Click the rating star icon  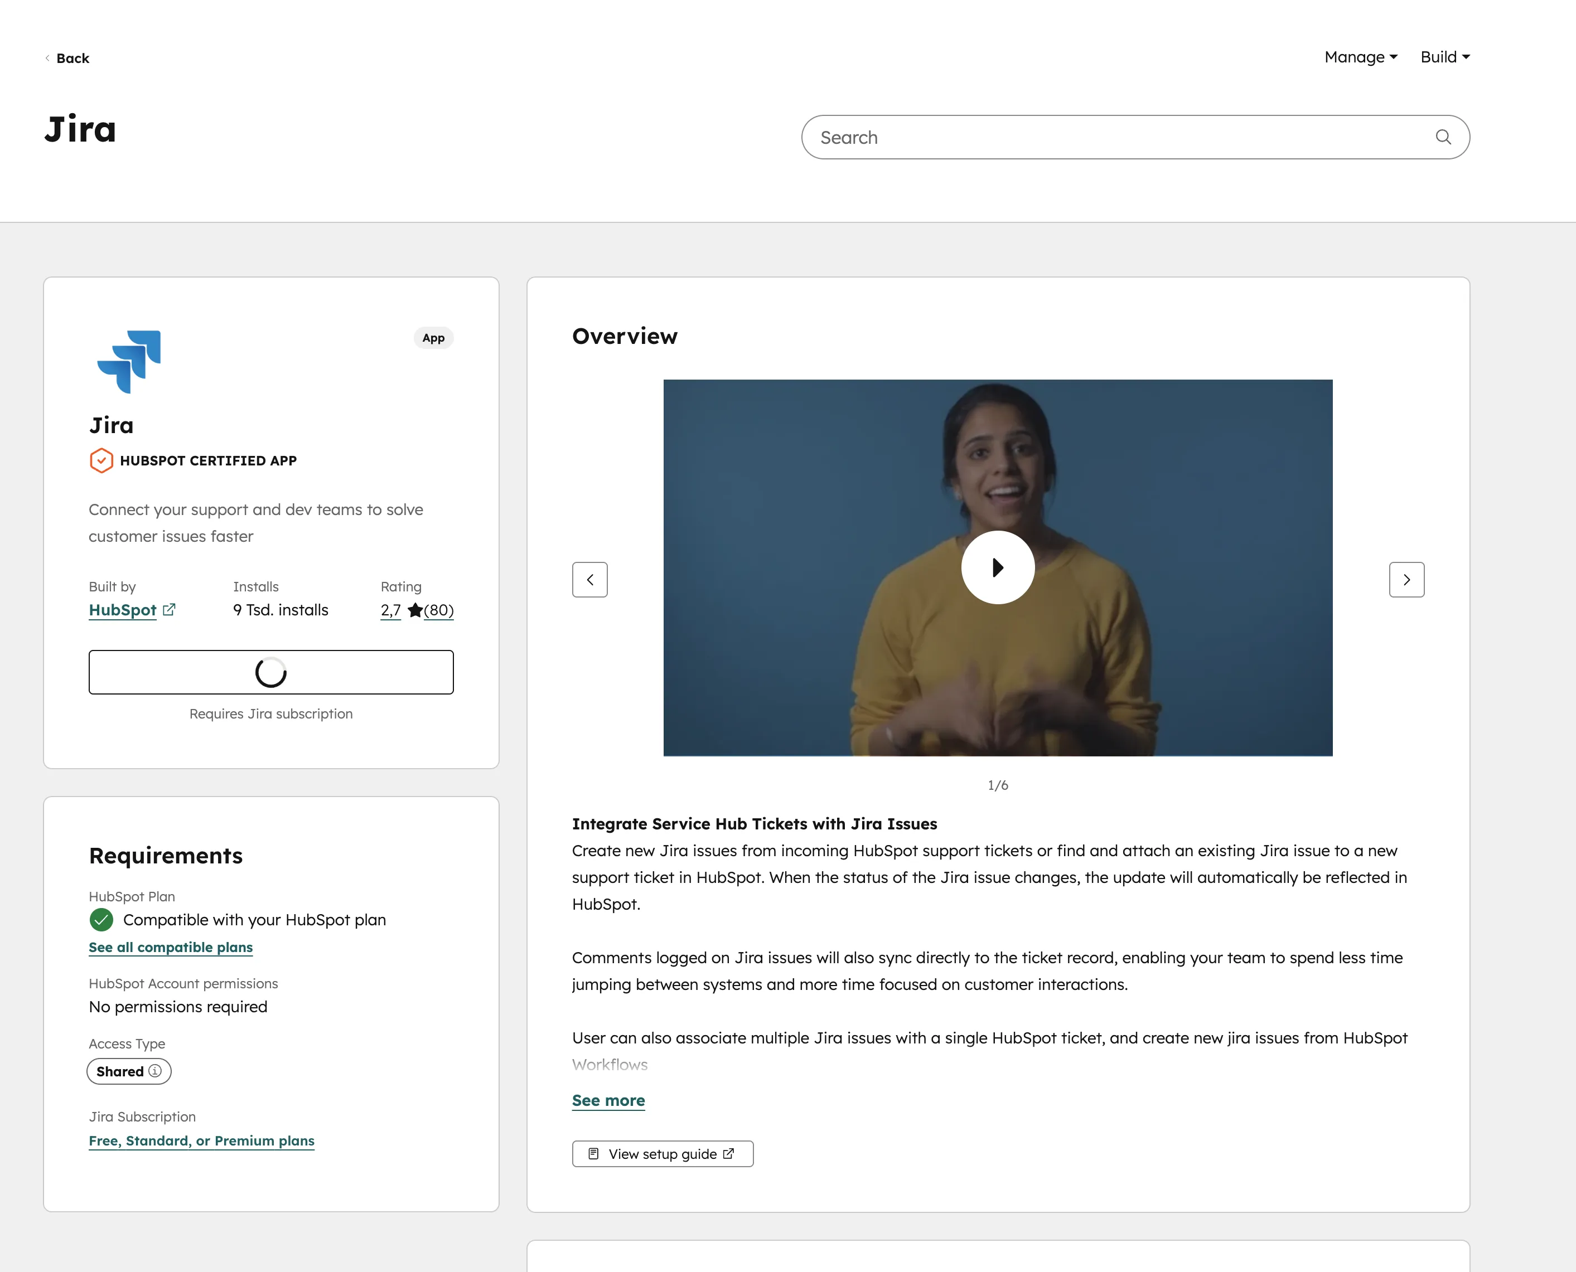pos(415,610)
